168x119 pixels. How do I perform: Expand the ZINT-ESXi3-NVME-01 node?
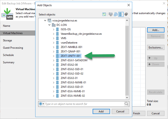(x=54, y=83)
